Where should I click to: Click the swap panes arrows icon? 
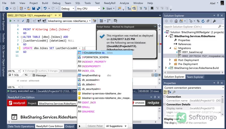[26, 75]
